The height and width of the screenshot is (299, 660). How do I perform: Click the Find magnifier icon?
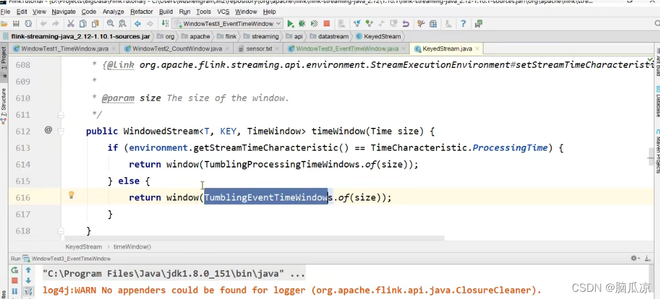point(111,24)
